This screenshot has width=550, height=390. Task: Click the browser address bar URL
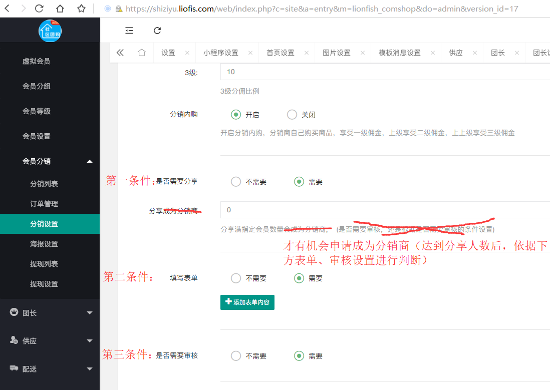point(322,9)
